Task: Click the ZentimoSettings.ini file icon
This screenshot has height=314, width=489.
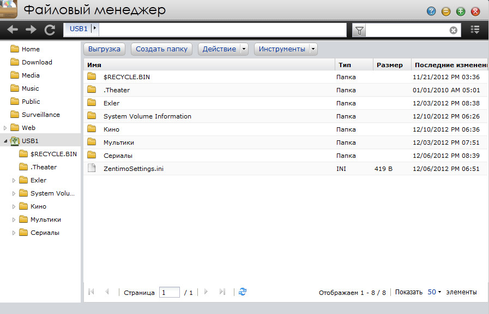Action: [92, 169]
